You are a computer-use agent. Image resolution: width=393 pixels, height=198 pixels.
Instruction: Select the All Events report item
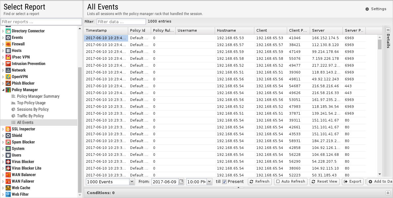pyautogui.click(x=39, y=122)
